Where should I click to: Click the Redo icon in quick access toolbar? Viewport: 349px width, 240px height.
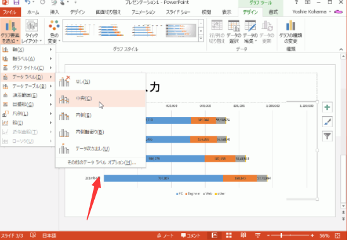[x=42, y=3]
